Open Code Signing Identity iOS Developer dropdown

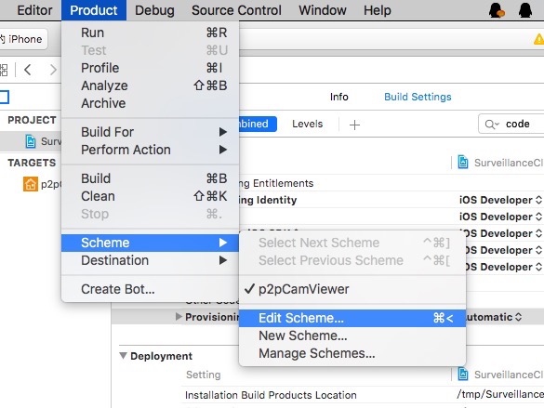coord(500,200)
